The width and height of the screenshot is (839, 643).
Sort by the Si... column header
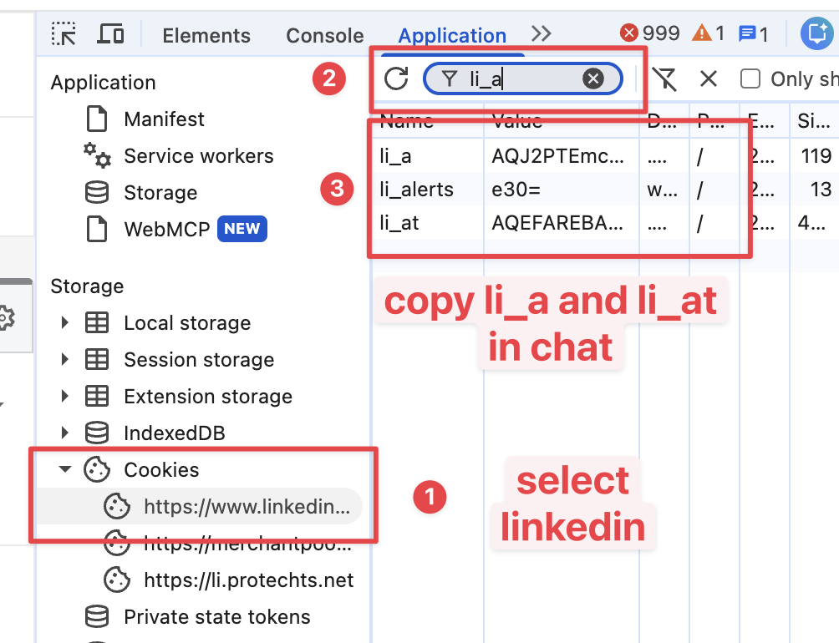(814, 122)
